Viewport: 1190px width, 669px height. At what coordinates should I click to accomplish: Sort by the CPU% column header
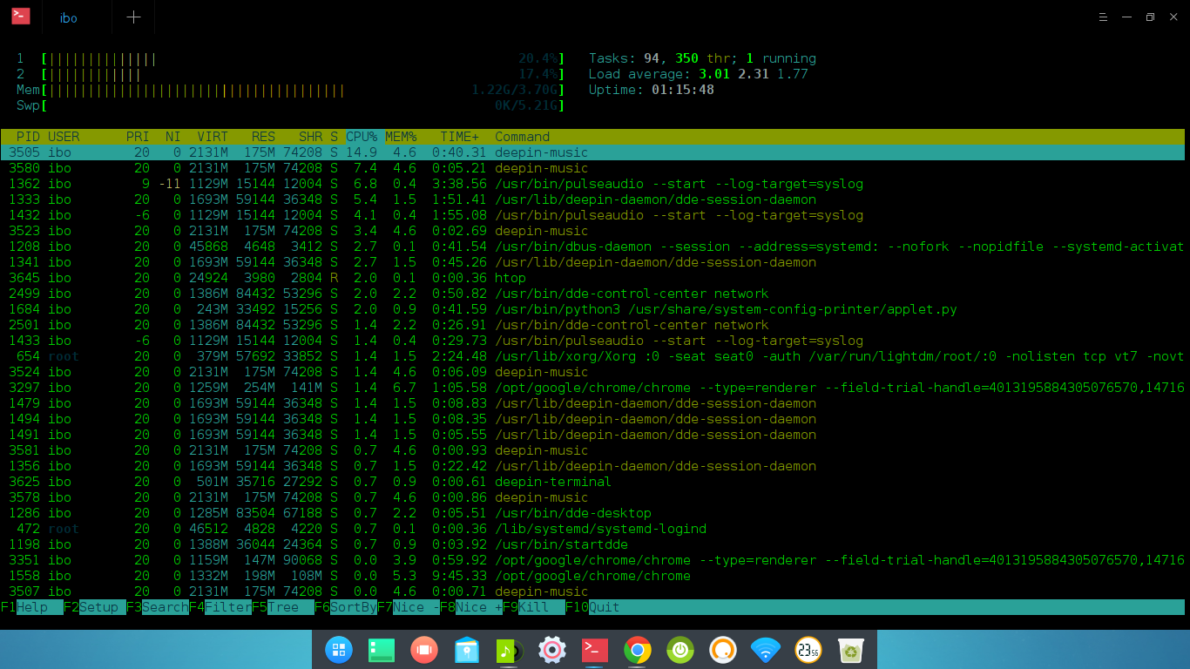[362, 137]
